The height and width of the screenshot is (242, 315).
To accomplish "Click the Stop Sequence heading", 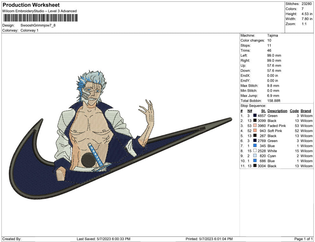I will tap(253, 106).
